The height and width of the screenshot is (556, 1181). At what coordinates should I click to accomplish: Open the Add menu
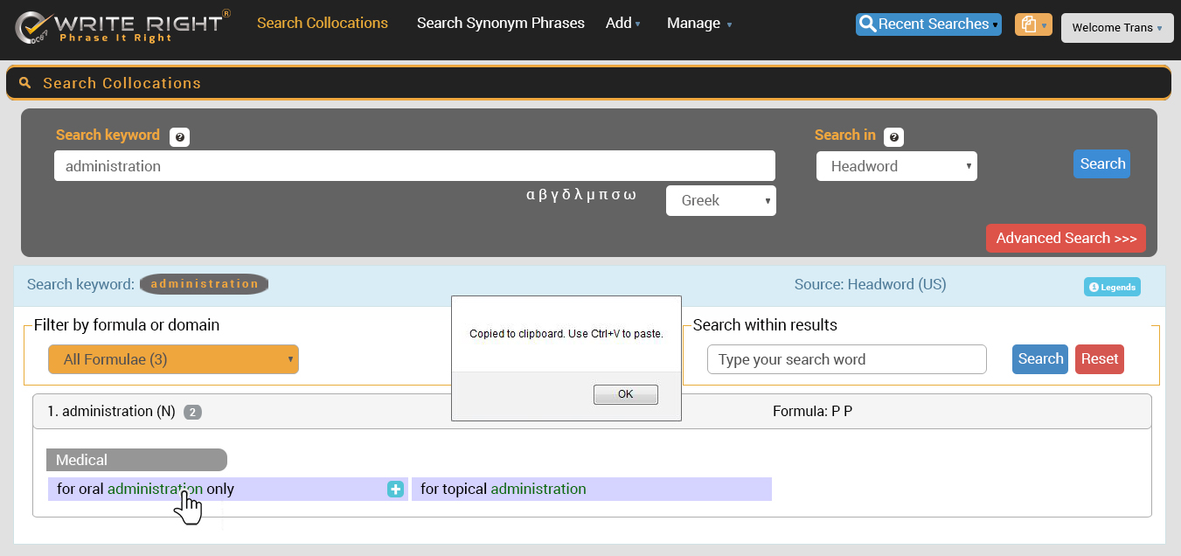pos(622,24)
